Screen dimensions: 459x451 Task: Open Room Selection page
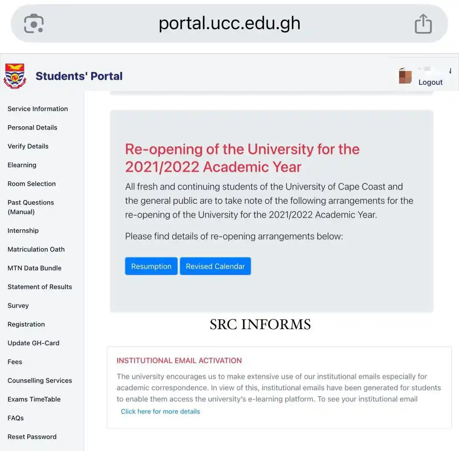[x=31, y=183]
